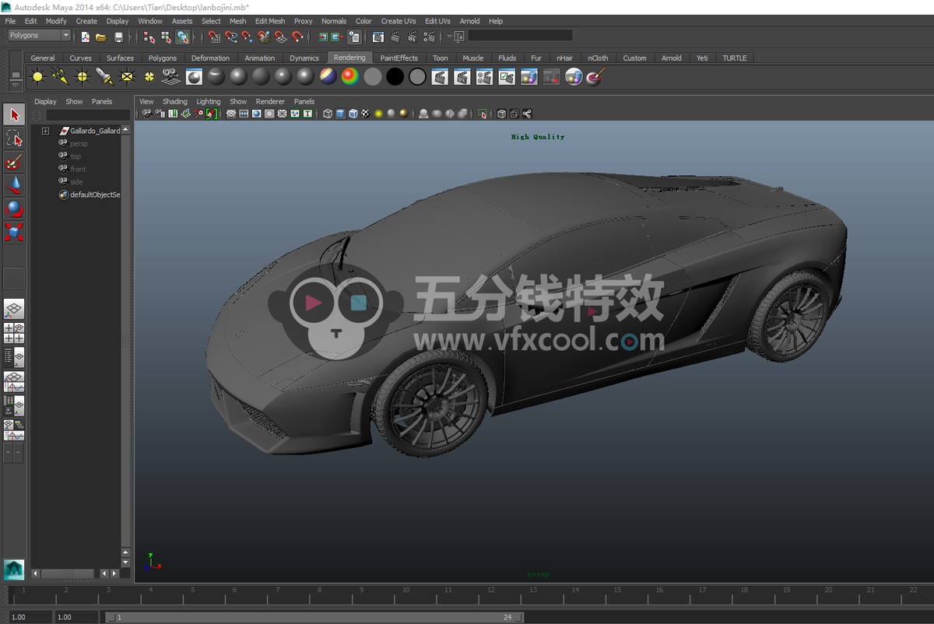
Task: Click the new scene icon
Action: tap(85, 37)
